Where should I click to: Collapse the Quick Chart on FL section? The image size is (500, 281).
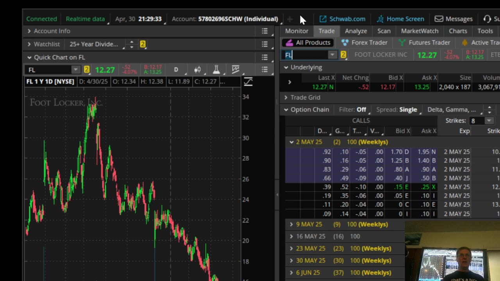pyautogui.click(x=29, y=57)
